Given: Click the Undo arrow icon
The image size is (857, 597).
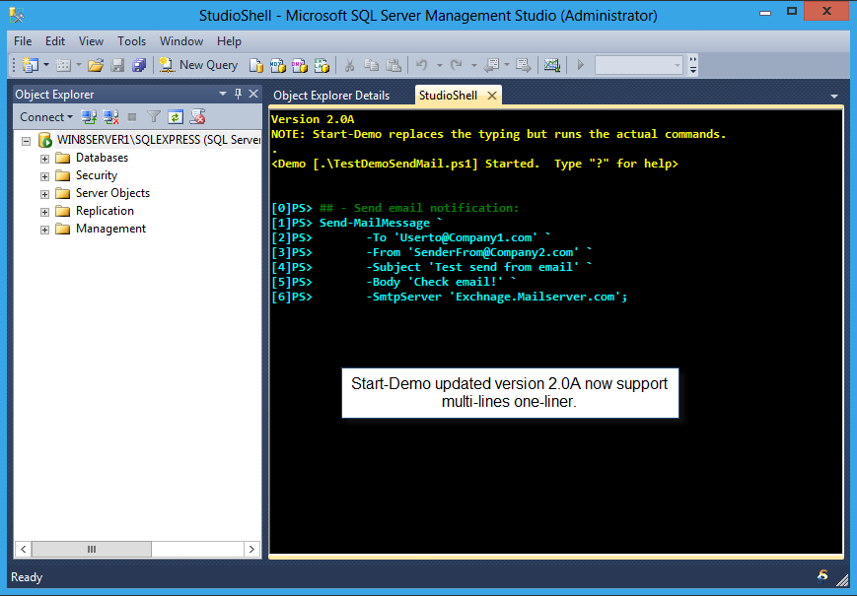Looking at the screenshot, I should click(421, 66).
